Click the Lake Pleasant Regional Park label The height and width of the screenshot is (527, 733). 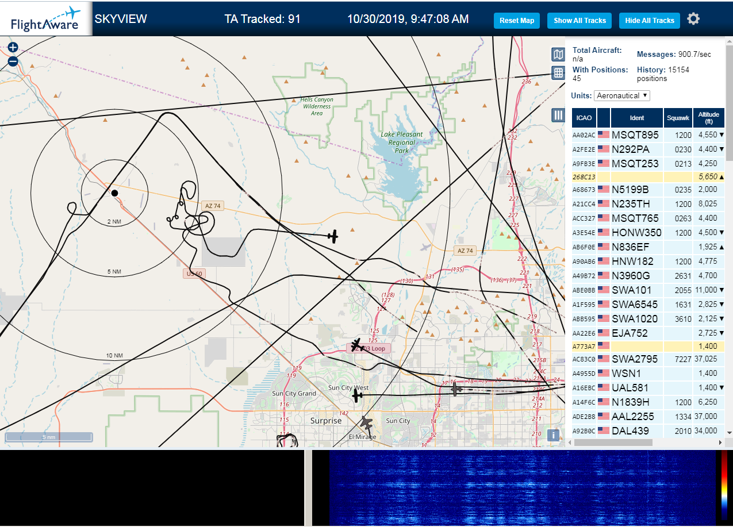click(x=402, y=143)
